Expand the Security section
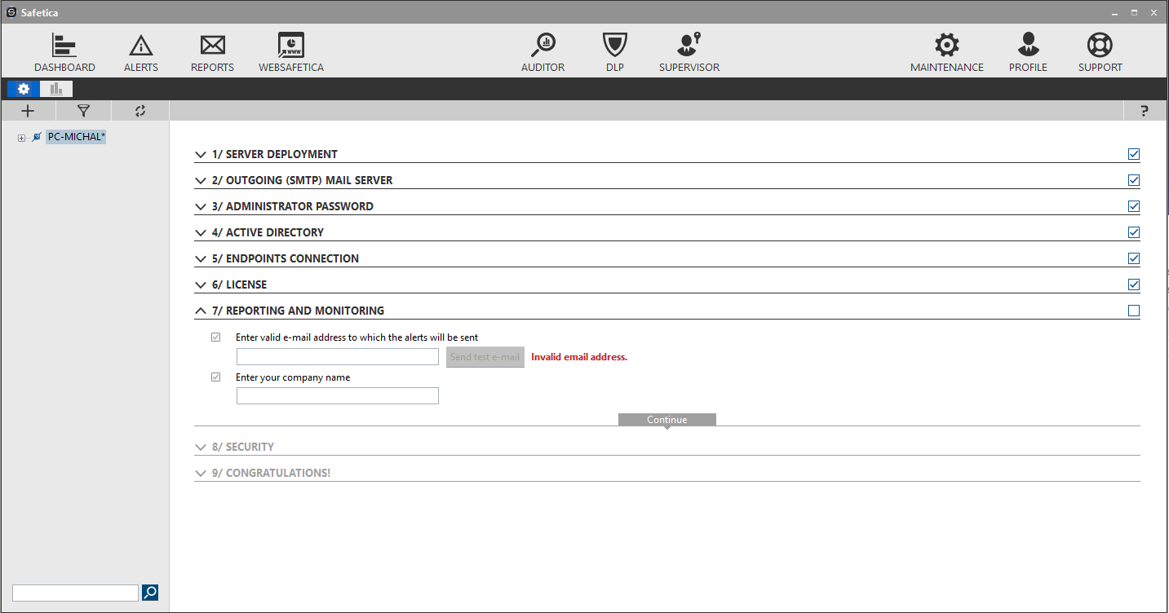This screenshot has height=613, width=1169. click(x=201, y=447)
